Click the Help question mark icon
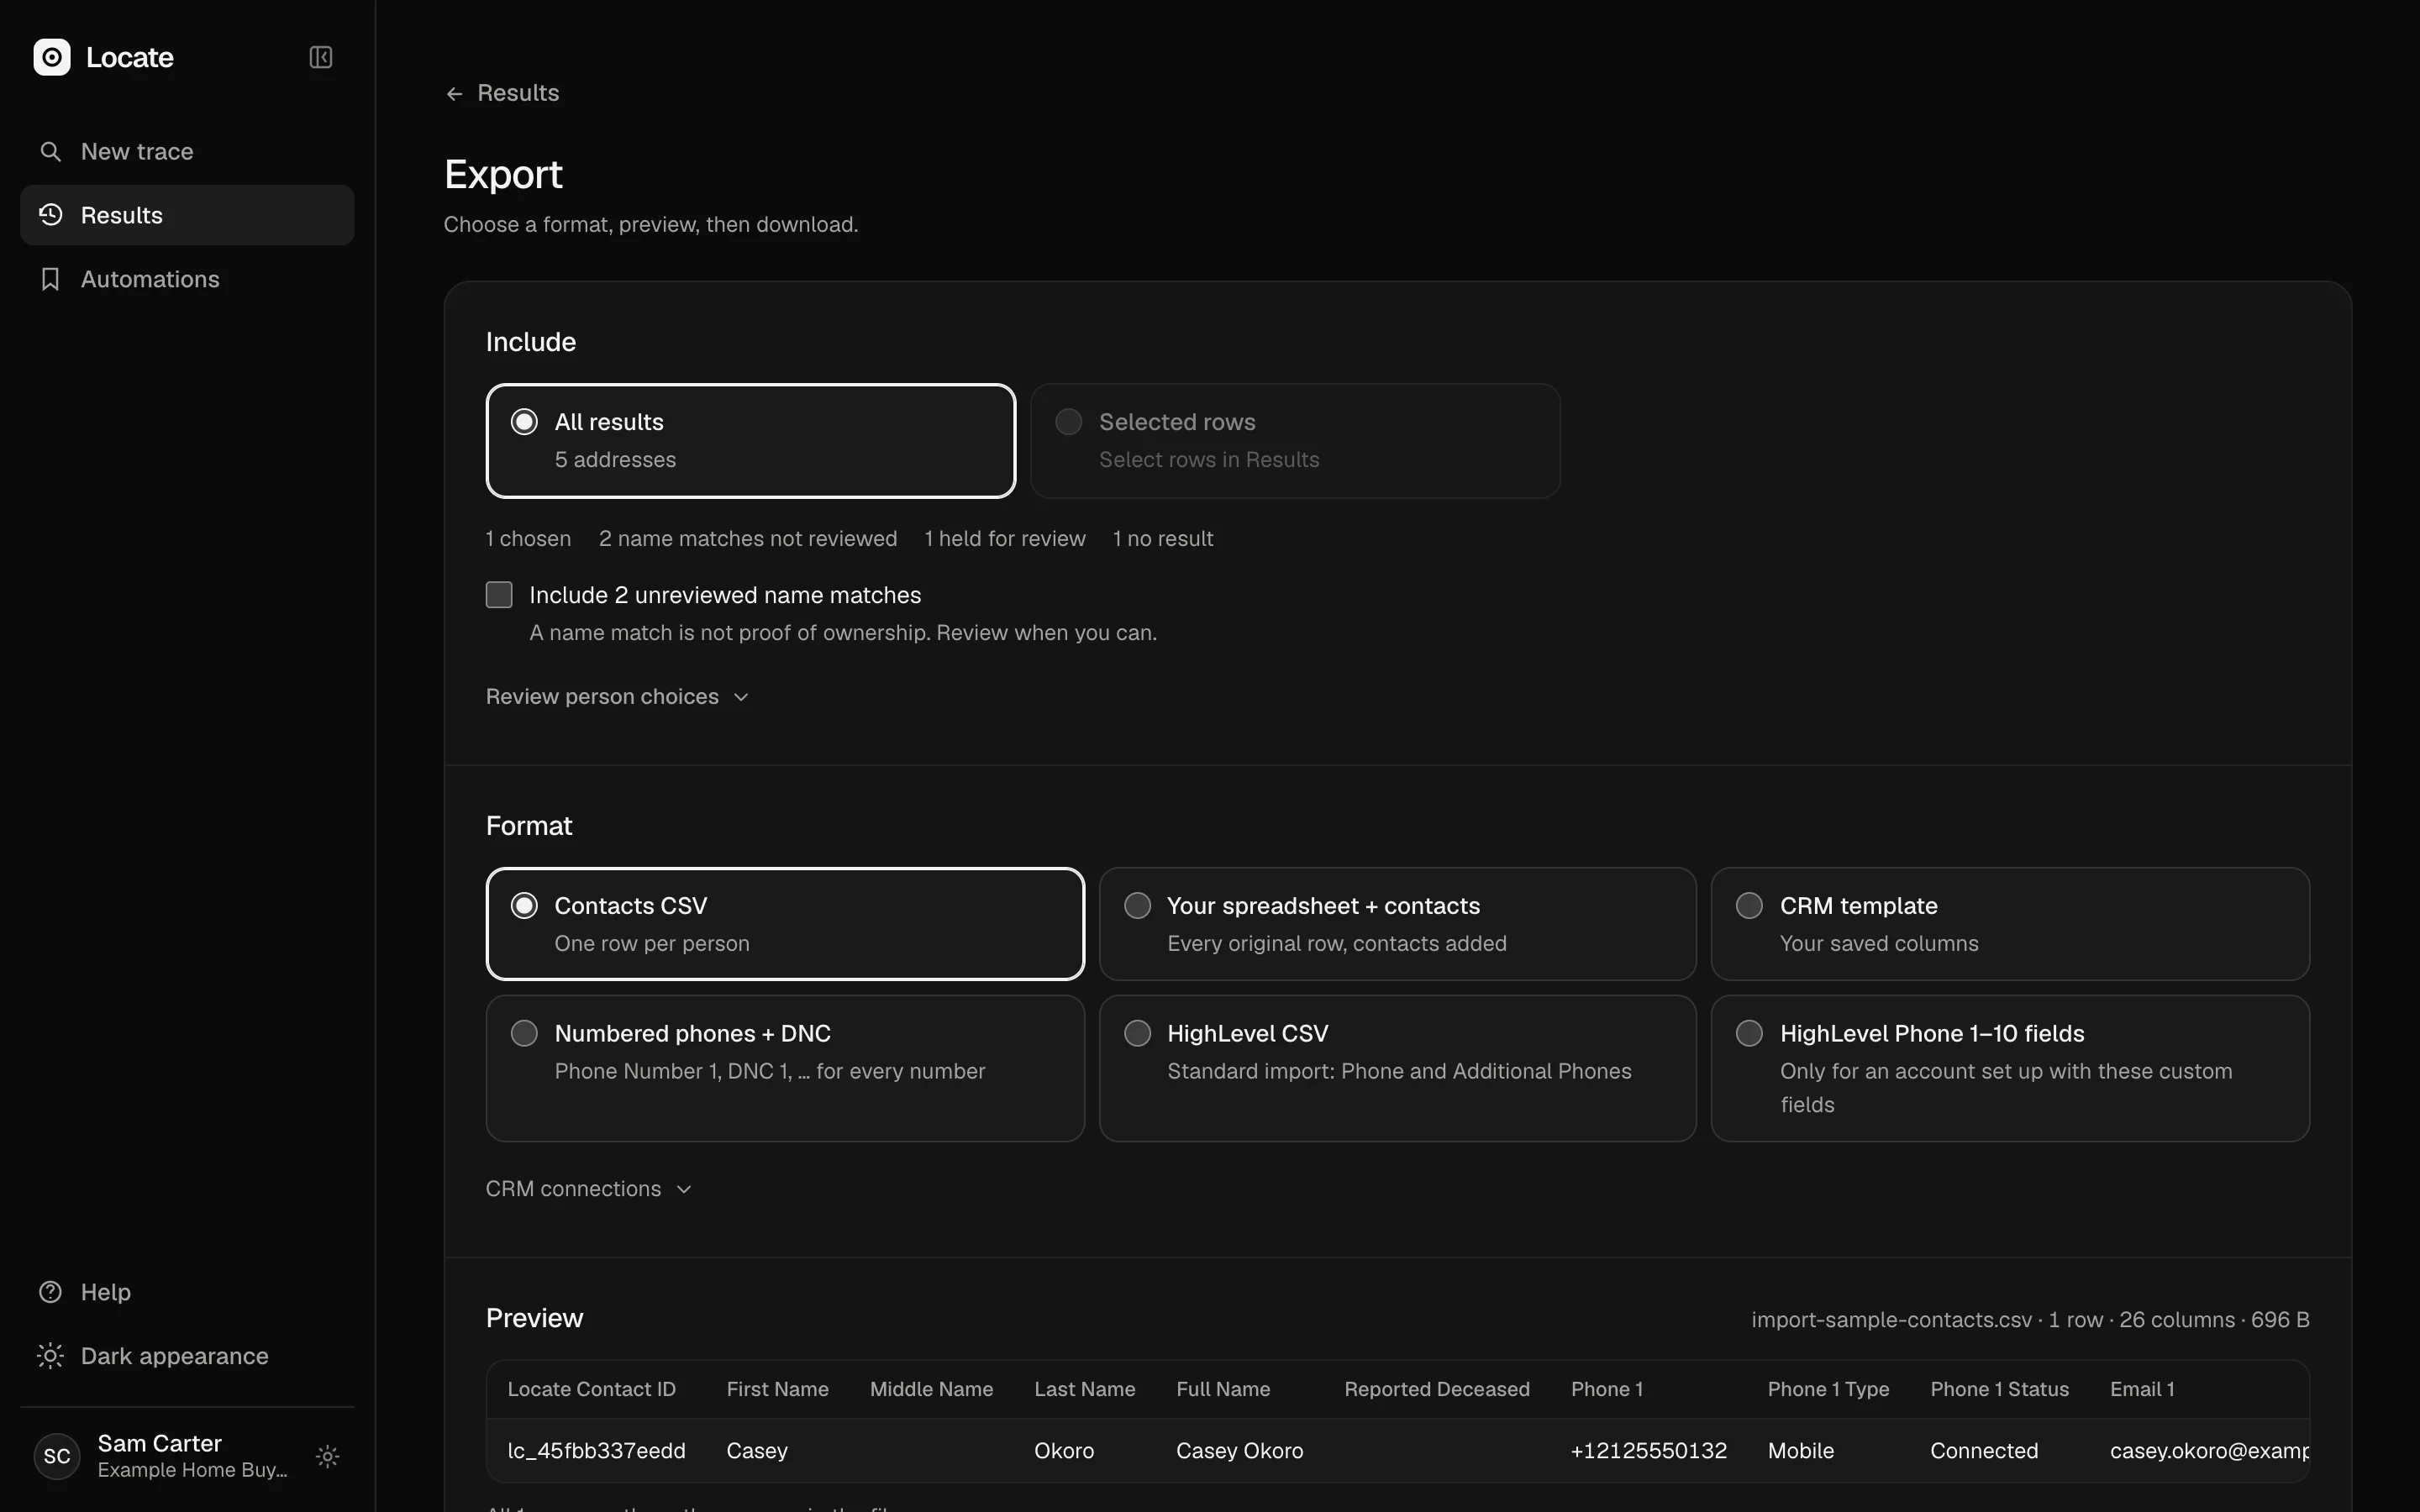Screen dimensions: 2420x1512 pos(50,1292)
